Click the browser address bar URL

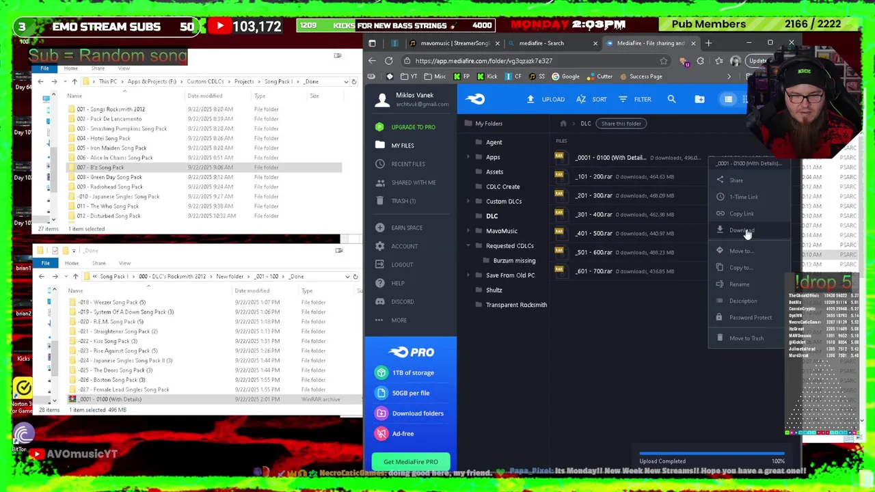click(483, 61)
